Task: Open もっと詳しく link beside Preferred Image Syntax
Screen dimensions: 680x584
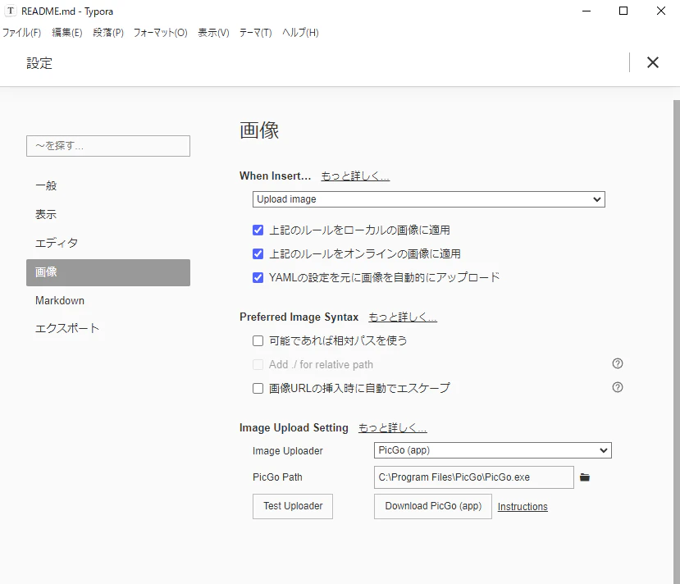Action: coord(403,317)
